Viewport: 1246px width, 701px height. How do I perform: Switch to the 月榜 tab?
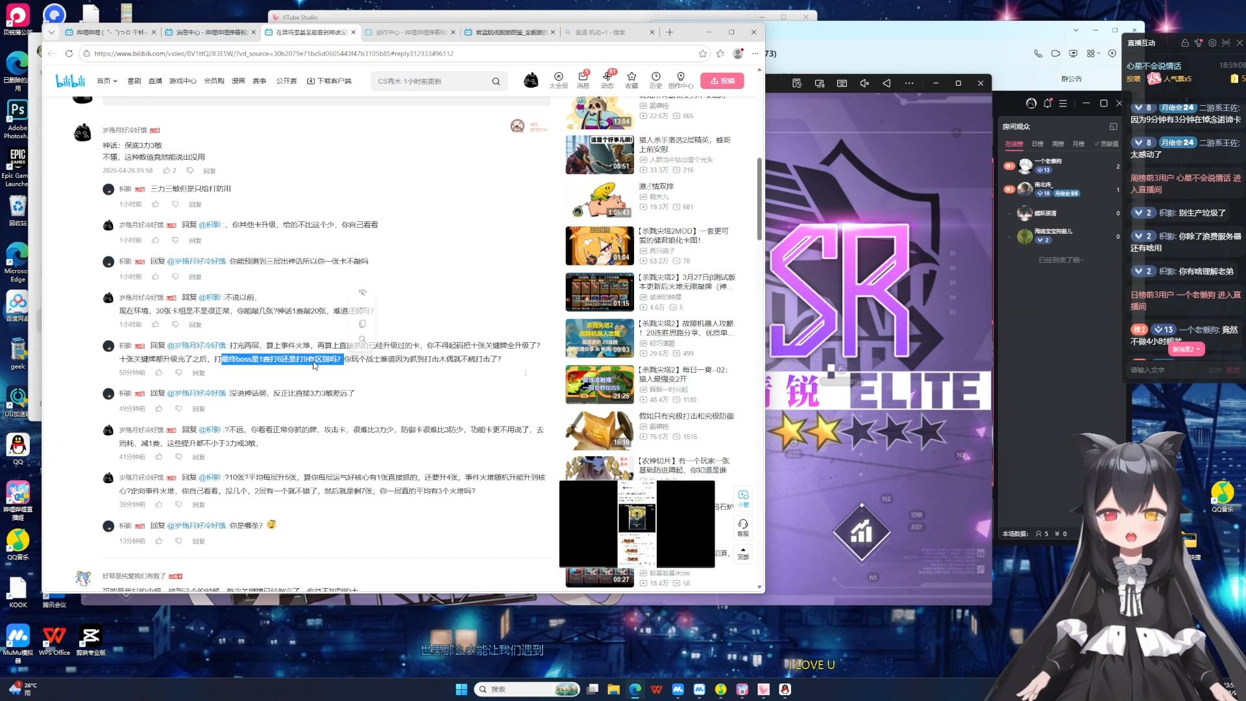pos(1078,144)
